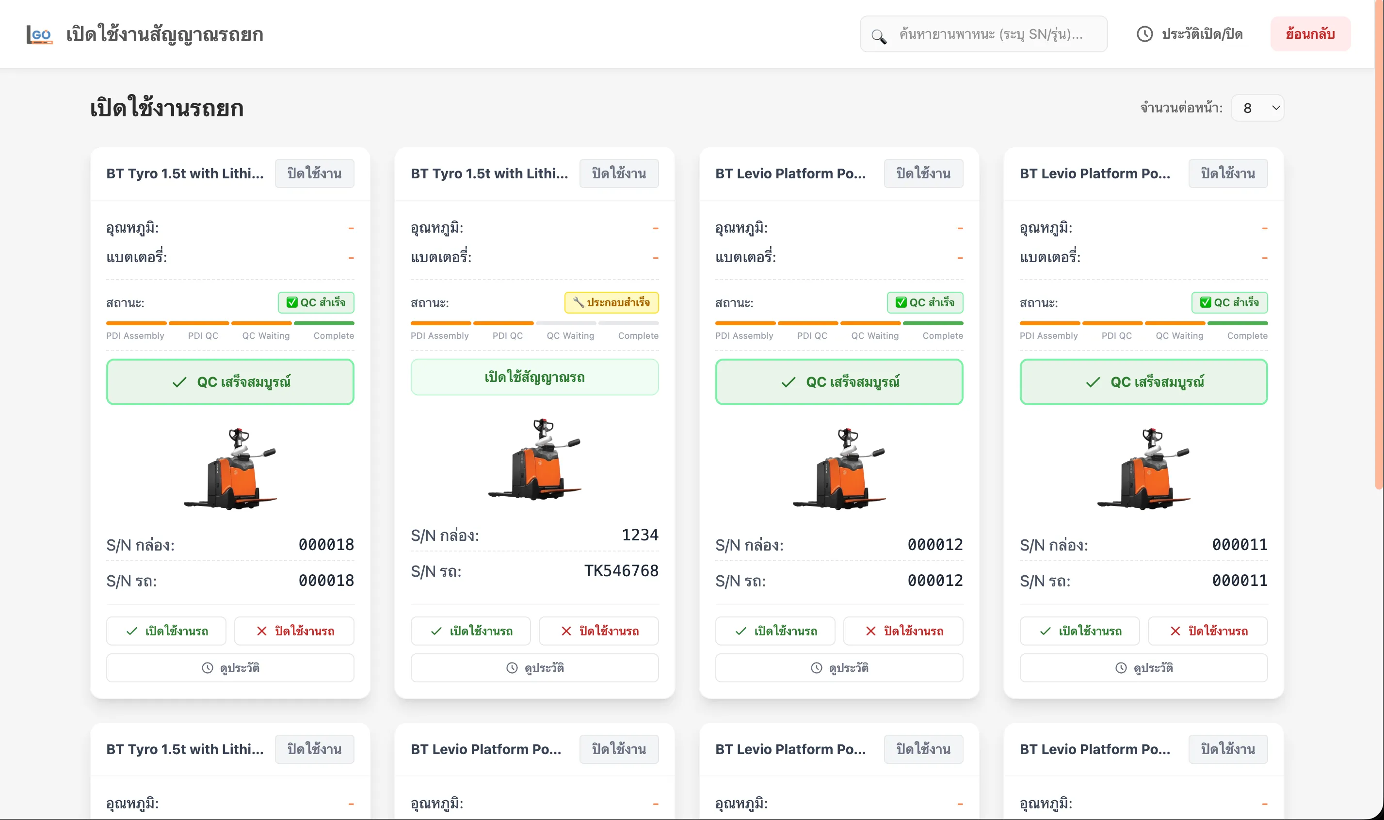Click red ปิดใช้งานรถ on card S/N 000011
The height and width of the screenshot is (820, 1384).
(1207, 631)
